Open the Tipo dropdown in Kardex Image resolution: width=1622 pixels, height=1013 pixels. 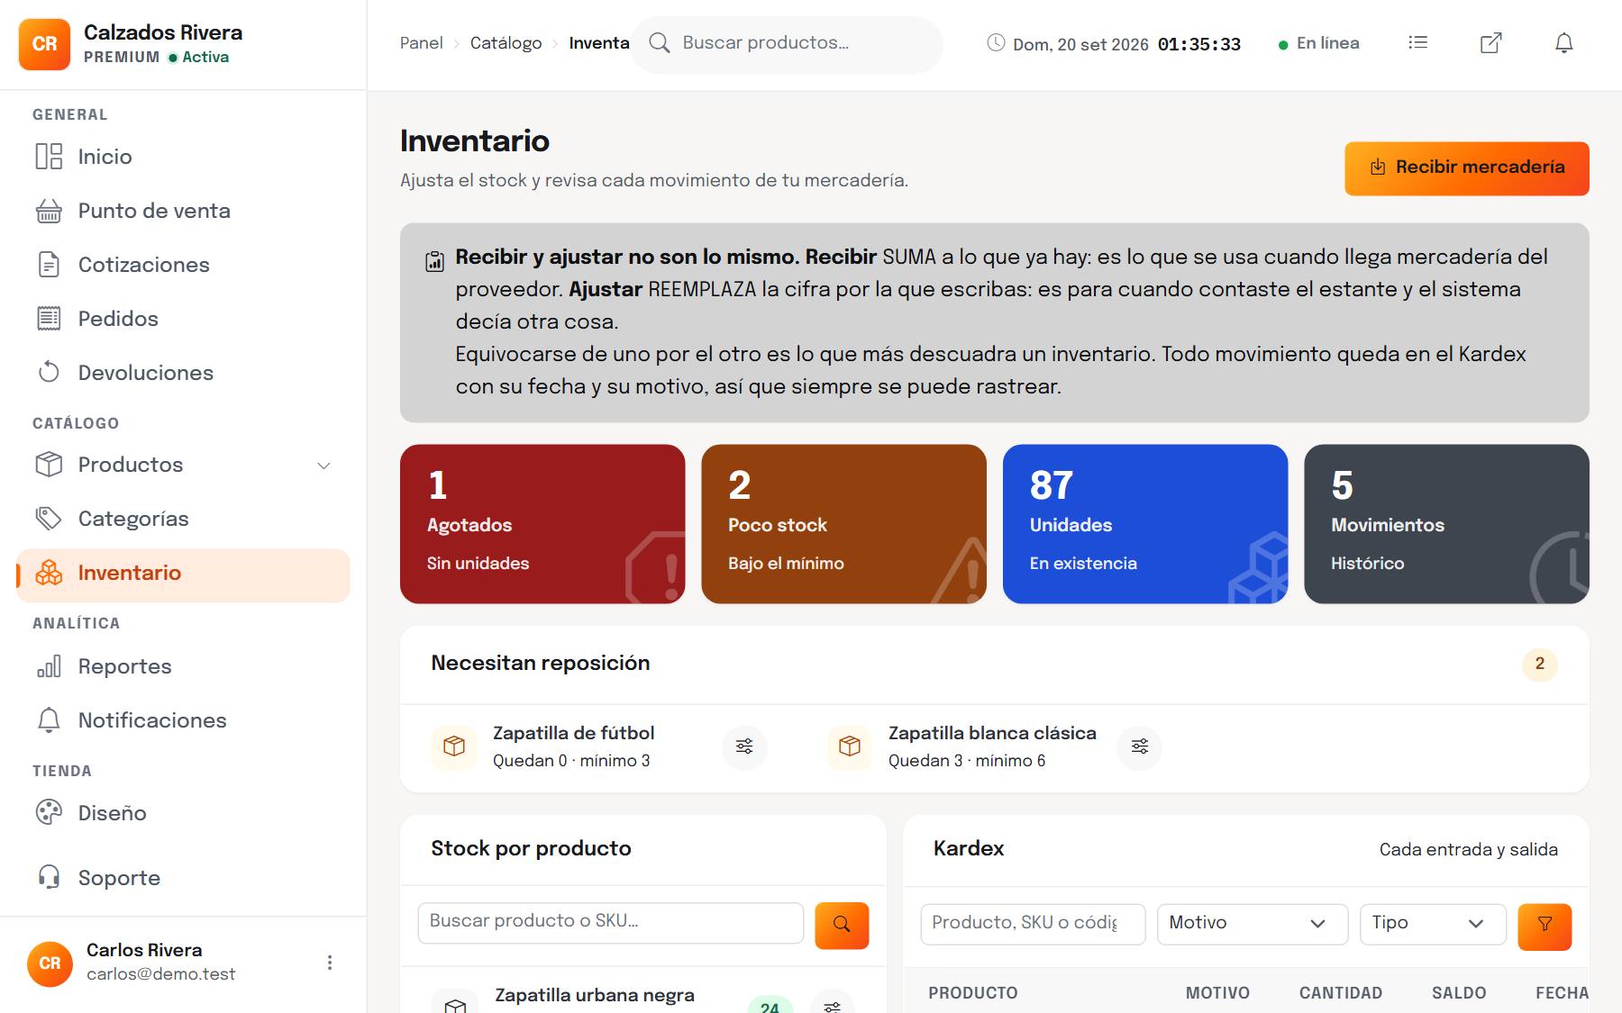(1433, 924)
